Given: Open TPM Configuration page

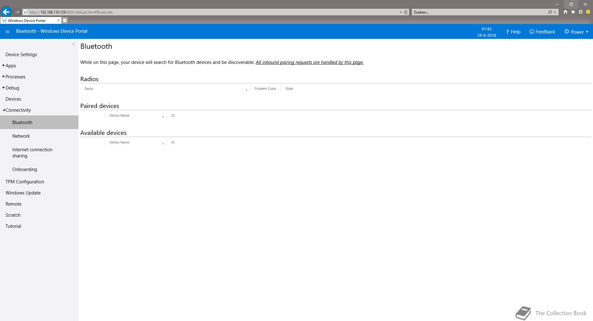Looking at the screenshot, I should coord(25,182).
